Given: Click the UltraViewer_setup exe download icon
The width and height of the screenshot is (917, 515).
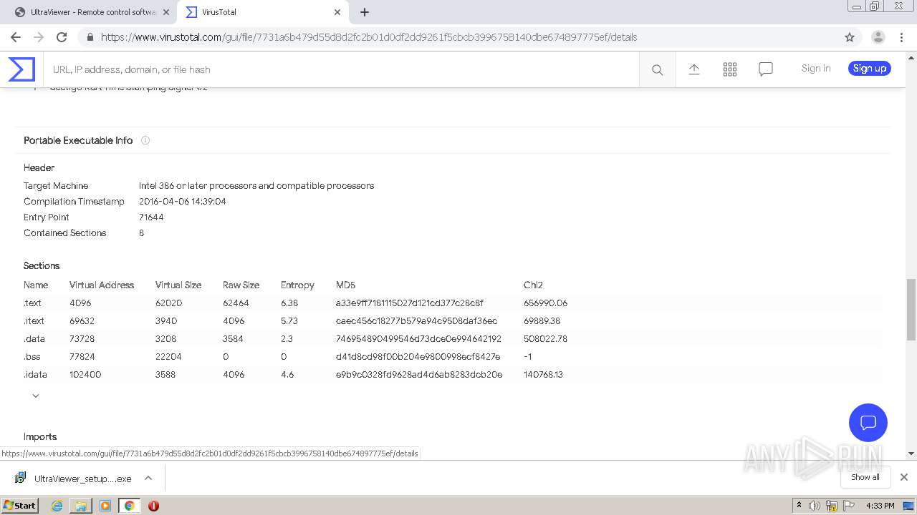Looking at the screenshot, I should tap(21, 478).
